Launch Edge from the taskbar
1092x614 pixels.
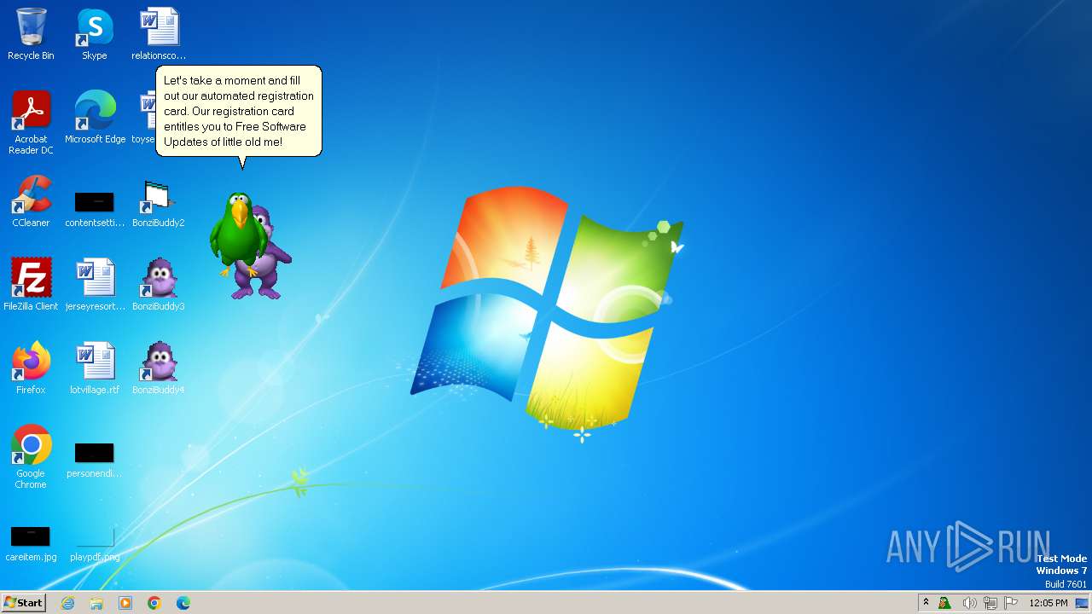[183, 603]
